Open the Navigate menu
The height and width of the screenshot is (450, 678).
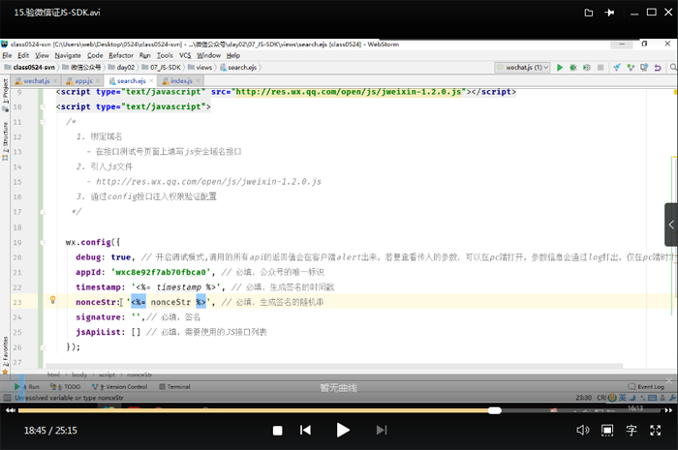tap(68, 55)
